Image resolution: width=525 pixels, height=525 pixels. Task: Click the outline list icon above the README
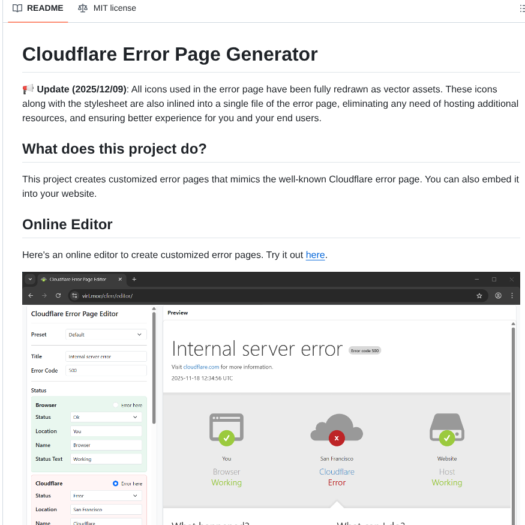[520, 8]
